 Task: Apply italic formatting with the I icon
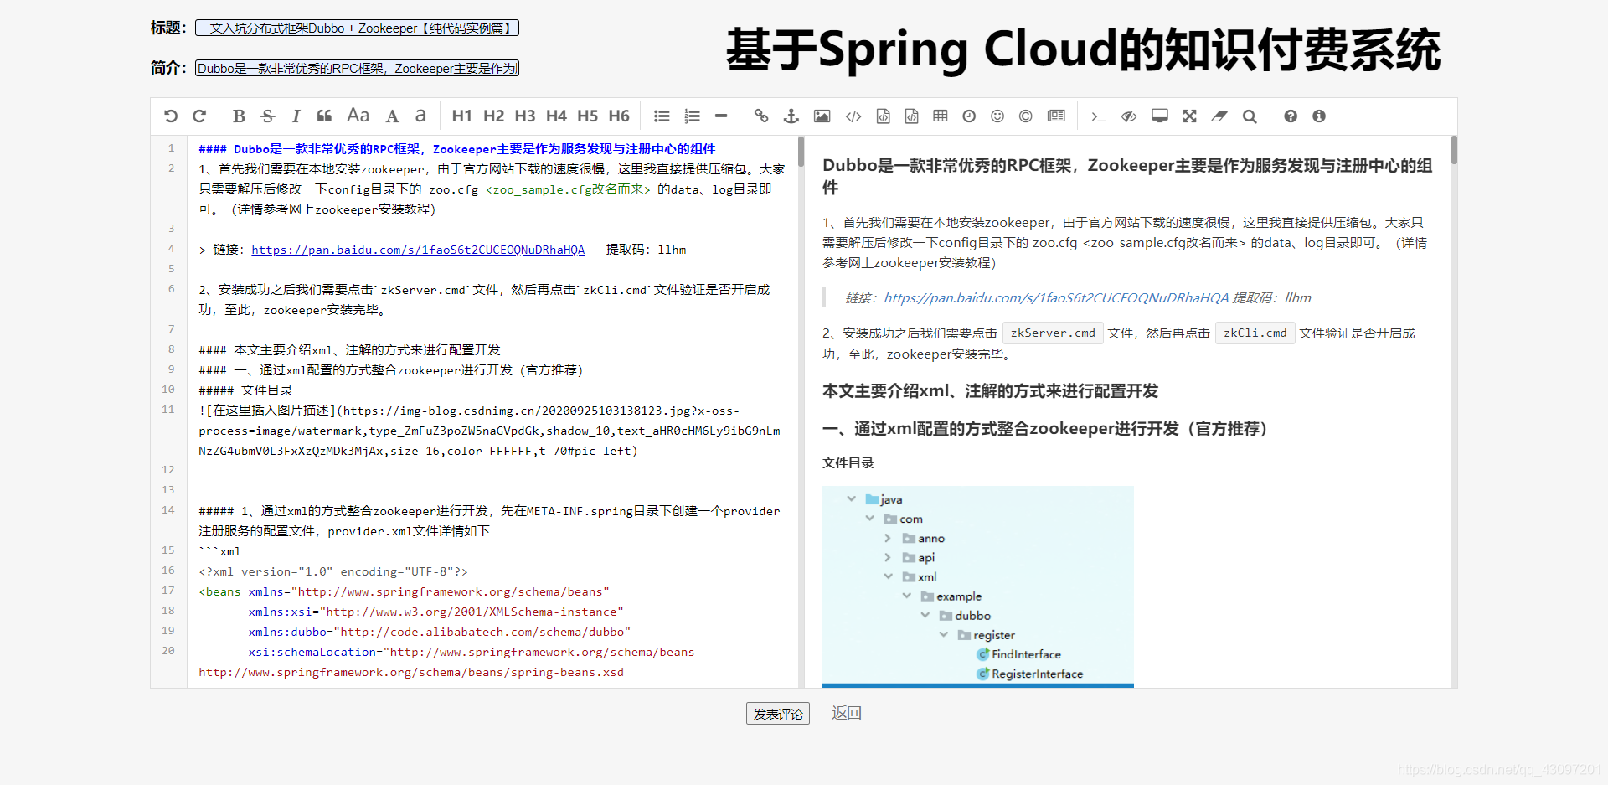(x=296, y=116)
